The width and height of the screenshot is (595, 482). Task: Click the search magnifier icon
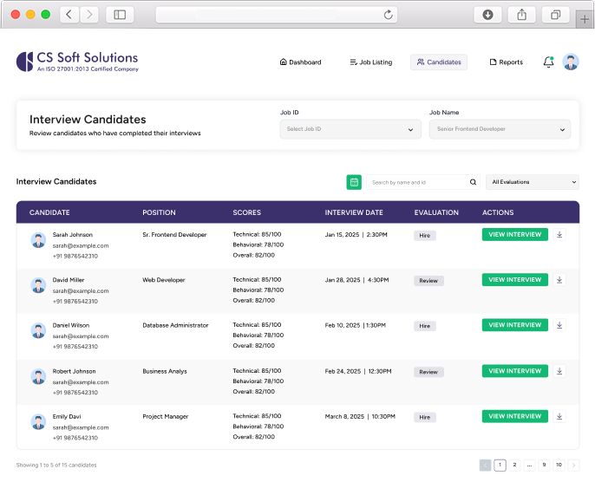pyautogui.click(x=474, y=182)
